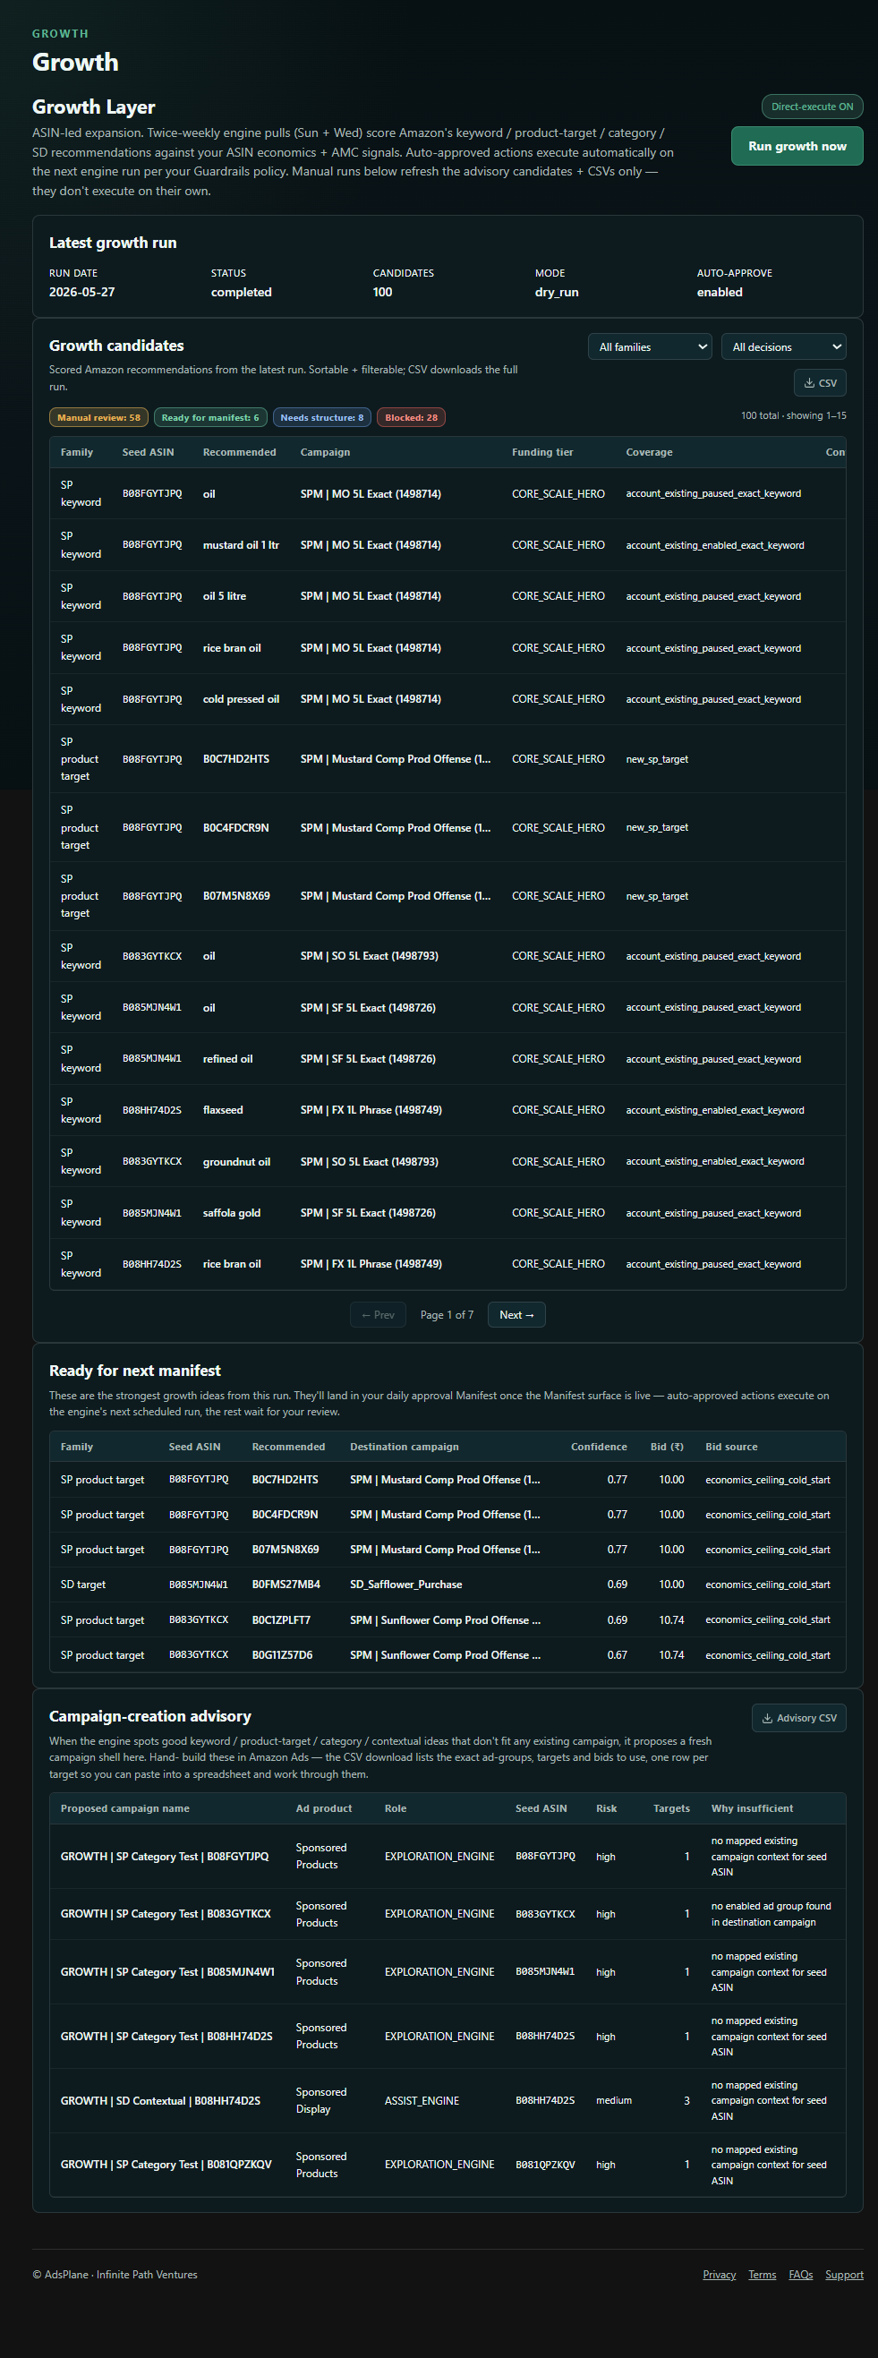This screenshot has width=878, height=2358.
Task: Open the Support footer link
Action: [843, 2275]
